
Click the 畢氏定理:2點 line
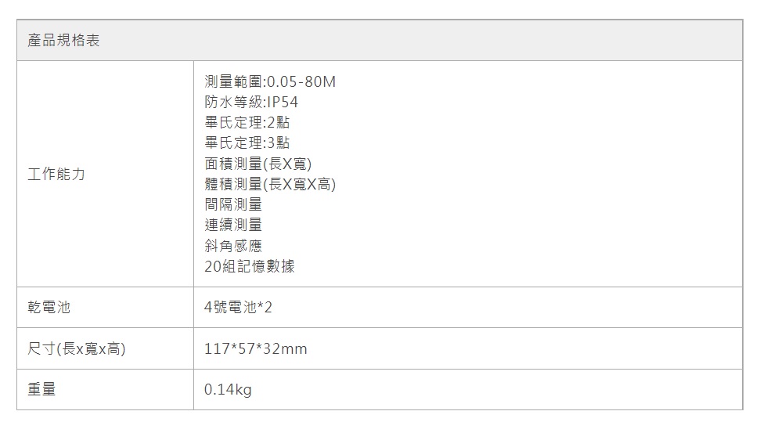[x=247, y=123]
